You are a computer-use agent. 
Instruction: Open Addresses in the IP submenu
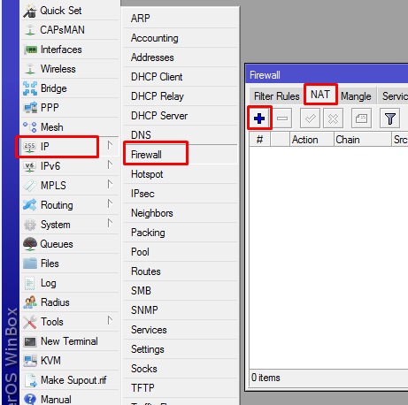pyautogui.click(x=181, y=57)
